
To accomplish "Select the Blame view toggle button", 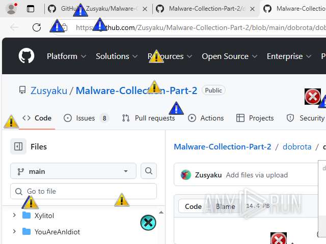I will click(225, 206).
